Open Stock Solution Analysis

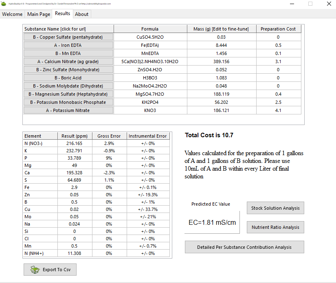point(275,208)
